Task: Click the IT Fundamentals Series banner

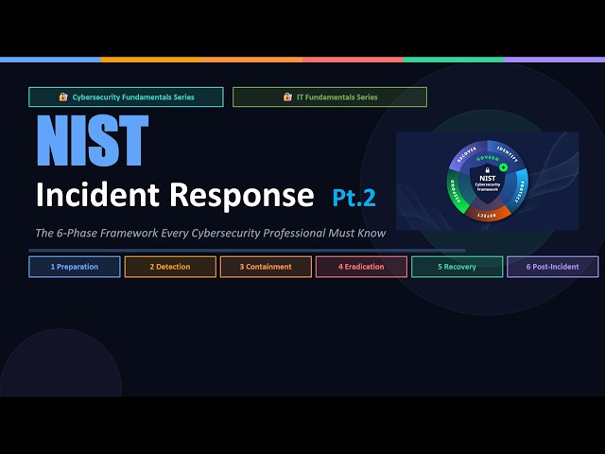Action: (x=330, y=96)
